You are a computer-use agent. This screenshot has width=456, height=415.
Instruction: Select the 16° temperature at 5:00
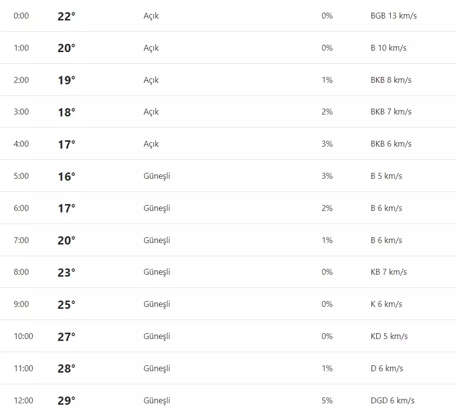coord(66,176)
